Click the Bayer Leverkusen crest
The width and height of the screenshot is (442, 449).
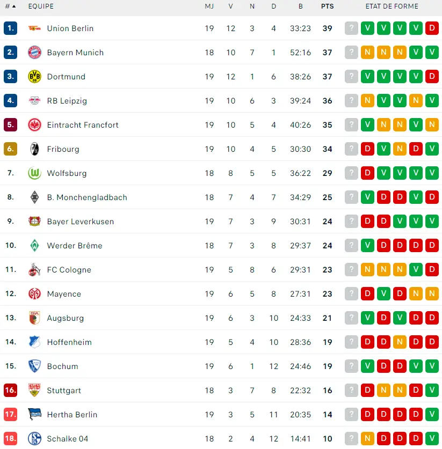tap(34, 222)
